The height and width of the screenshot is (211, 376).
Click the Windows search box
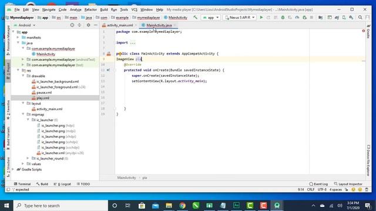(61, 206)
